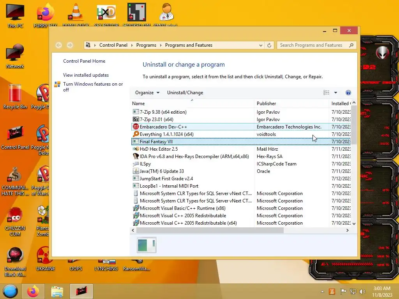Open the VLC cone desktop shortcut
Screen dimensions: 399x299
[76, 15]
